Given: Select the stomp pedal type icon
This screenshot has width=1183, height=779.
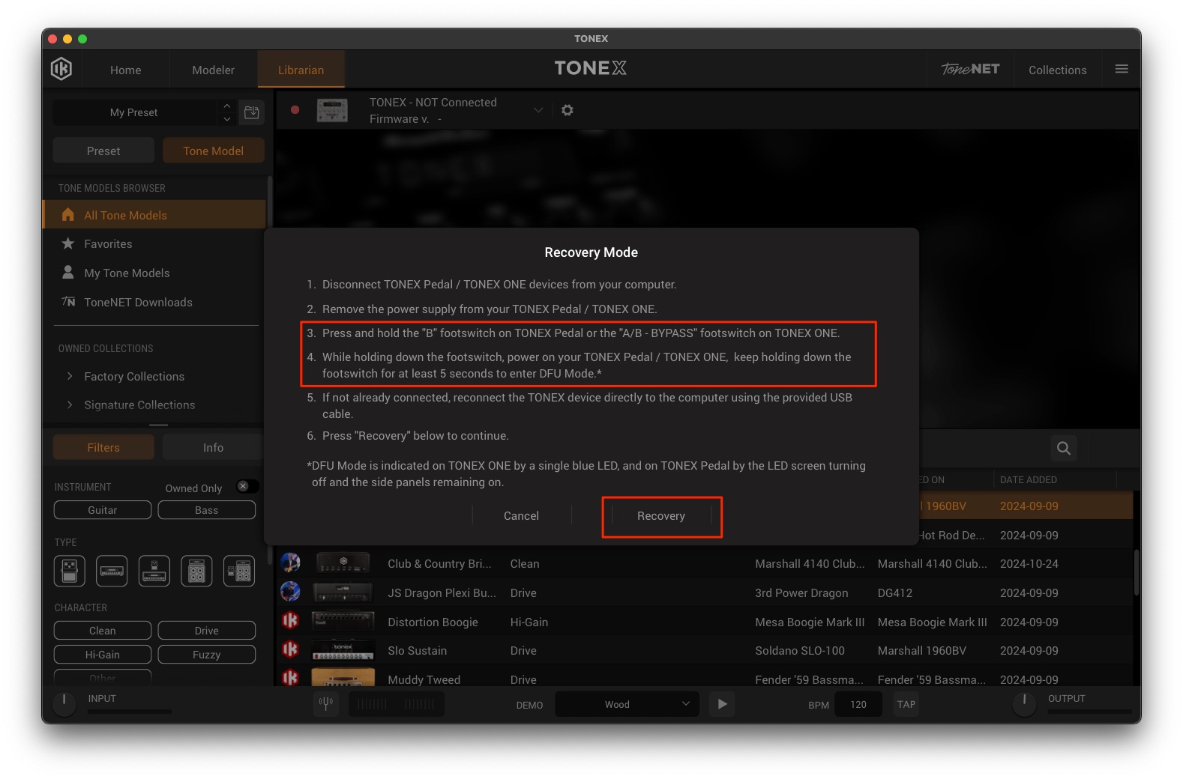Looking at the screenshot, I should [x=70, y=572].
